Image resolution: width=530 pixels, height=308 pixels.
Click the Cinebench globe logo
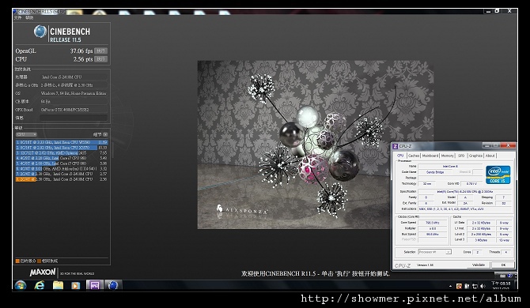coord(40,32)
